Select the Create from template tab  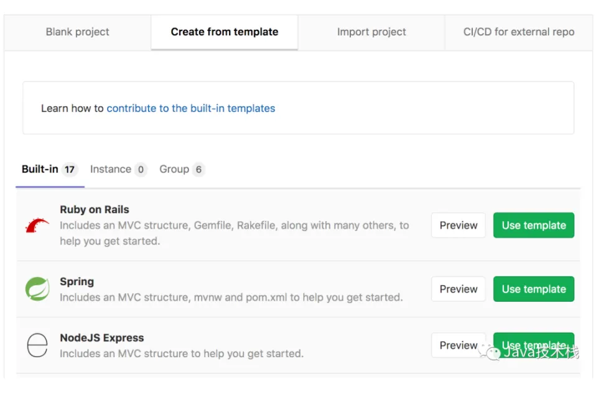[x=225, y=32]
